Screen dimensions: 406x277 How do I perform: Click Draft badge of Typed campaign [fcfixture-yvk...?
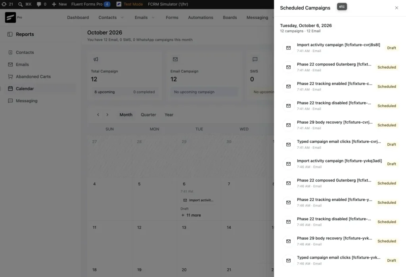[391, 260]
